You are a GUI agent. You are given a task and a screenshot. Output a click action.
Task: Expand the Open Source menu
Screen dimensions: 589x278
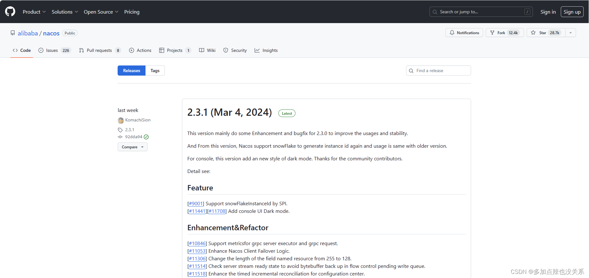(x=101, y=12)
